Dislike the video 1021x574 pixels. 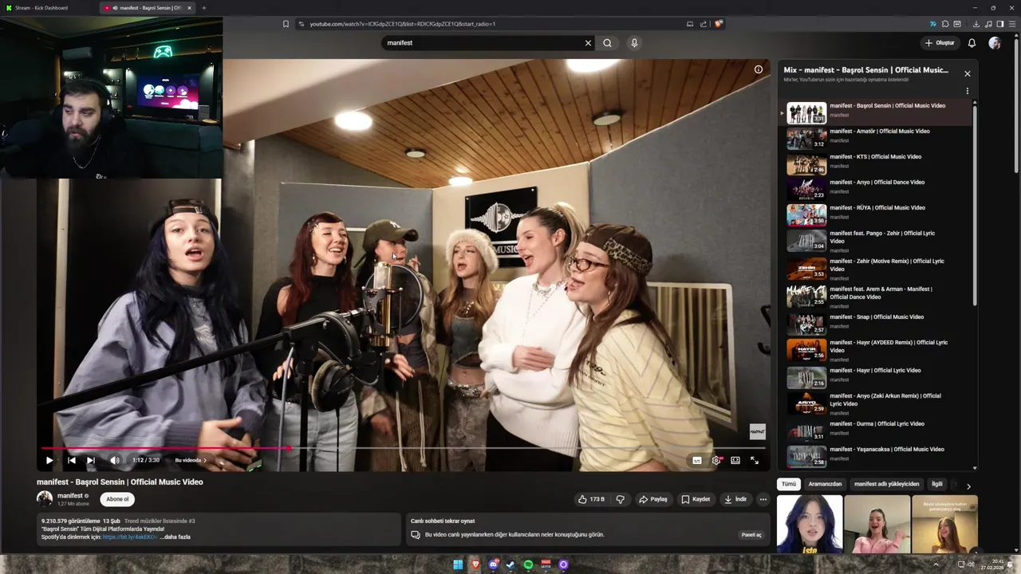coord(620,499)
